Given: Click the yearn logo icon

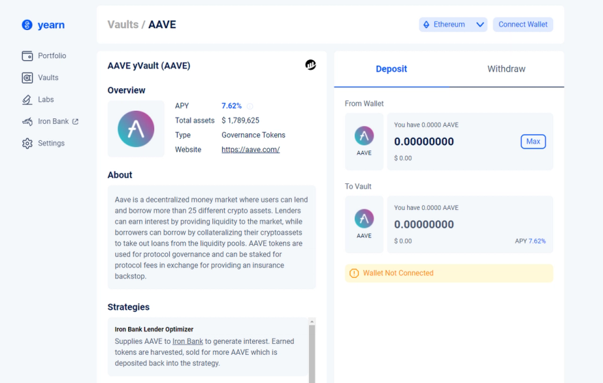Looking at the screenshot, I should pos(27,25).
